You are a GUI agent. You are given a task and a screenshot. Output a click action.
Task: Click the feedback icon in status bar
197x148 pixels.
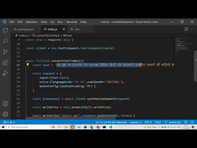(186, 122)
